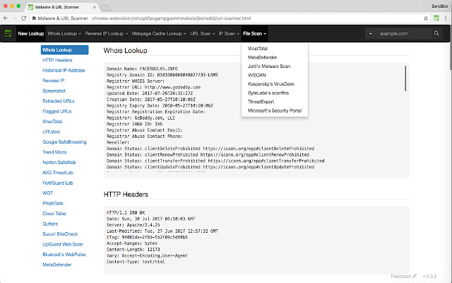This screenshot has height=283, width=452.
Task: Open the FortiGuard Lab sidebar link
Action: 58,183
